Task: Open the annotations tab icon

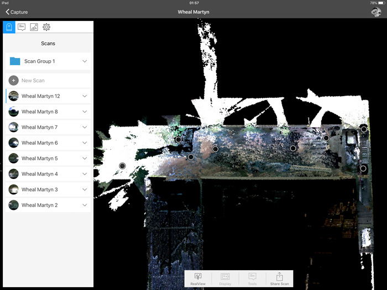Action: point(22,27)
